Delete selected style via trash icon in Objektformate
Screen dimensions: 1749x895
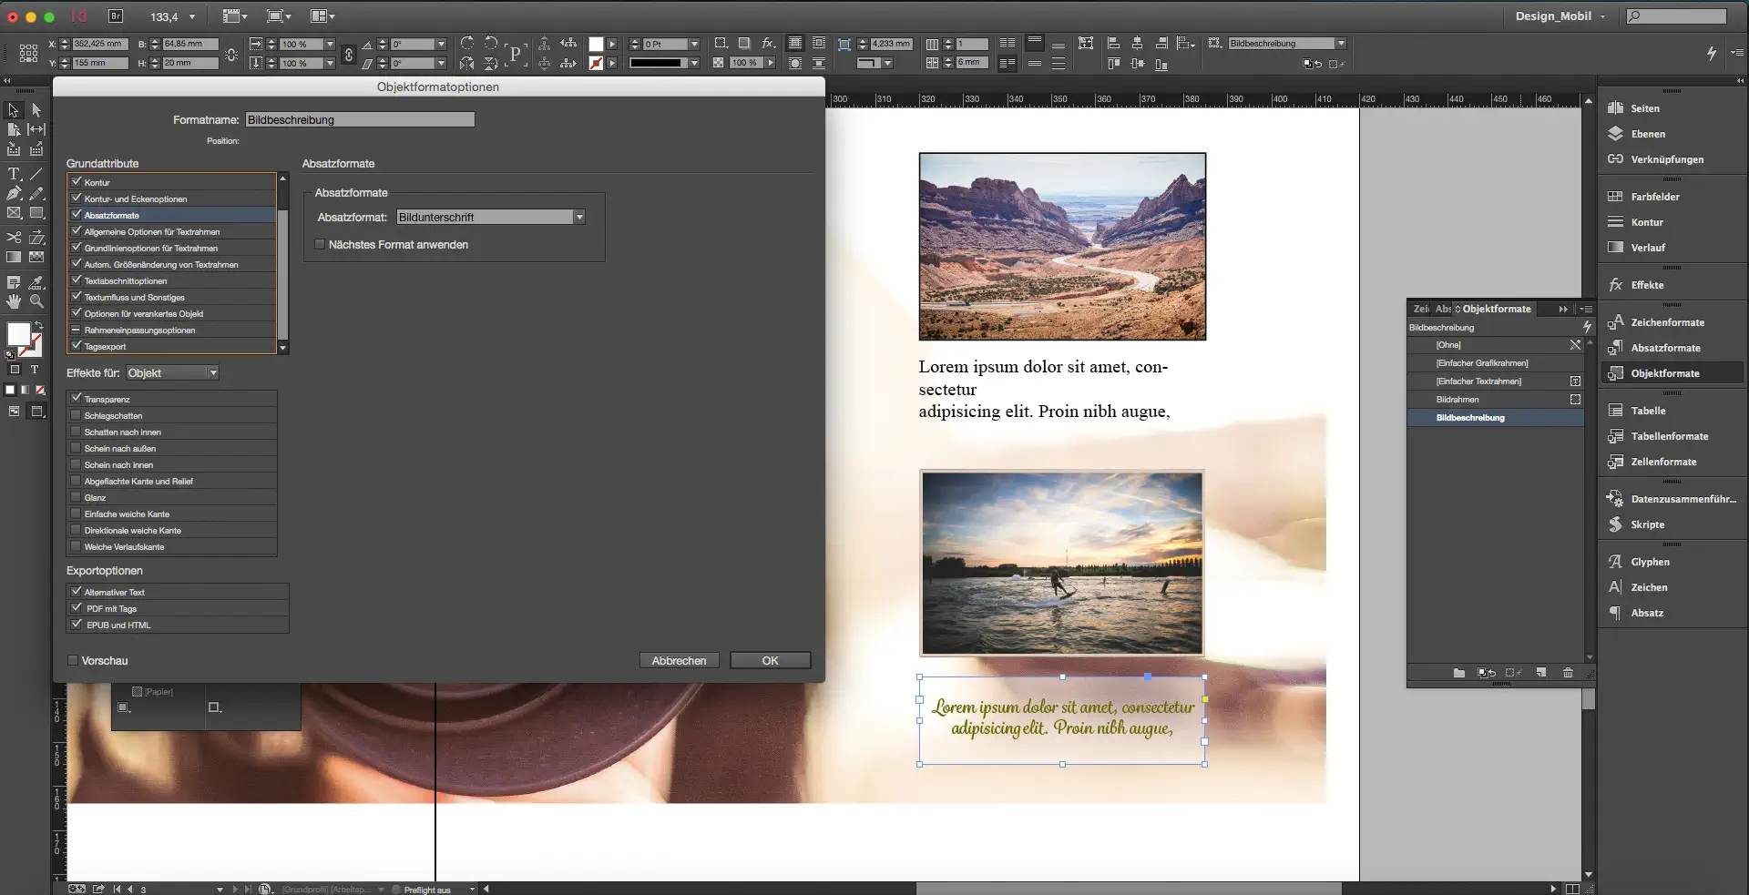(1568, 673)
